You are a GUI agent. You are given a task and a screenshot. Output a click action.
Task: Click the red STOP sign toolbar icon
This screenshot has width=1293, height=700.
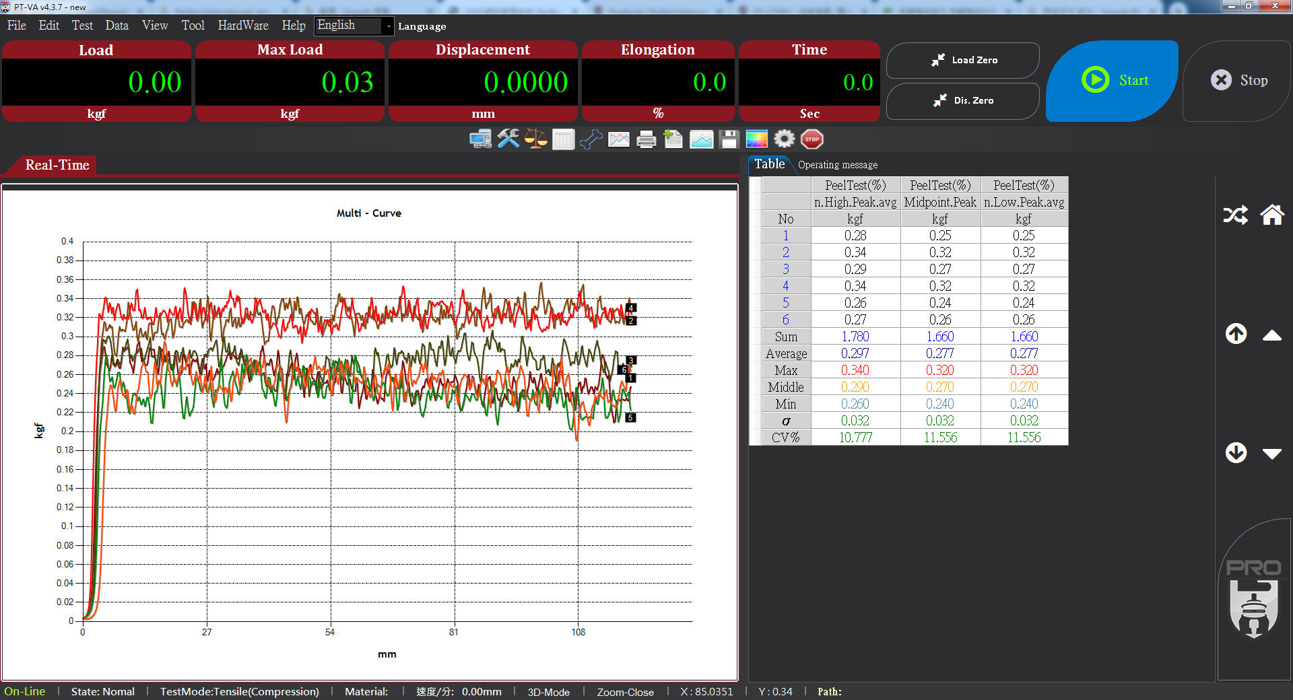tap(812, 139)
